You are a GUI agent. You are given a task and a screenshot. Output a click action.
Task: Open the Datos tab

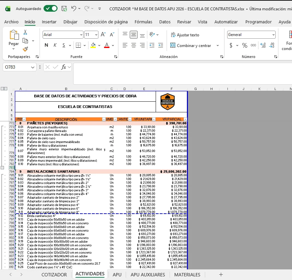(165, 22)
